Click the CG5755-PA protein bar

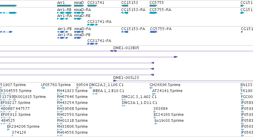click(154, 32)
